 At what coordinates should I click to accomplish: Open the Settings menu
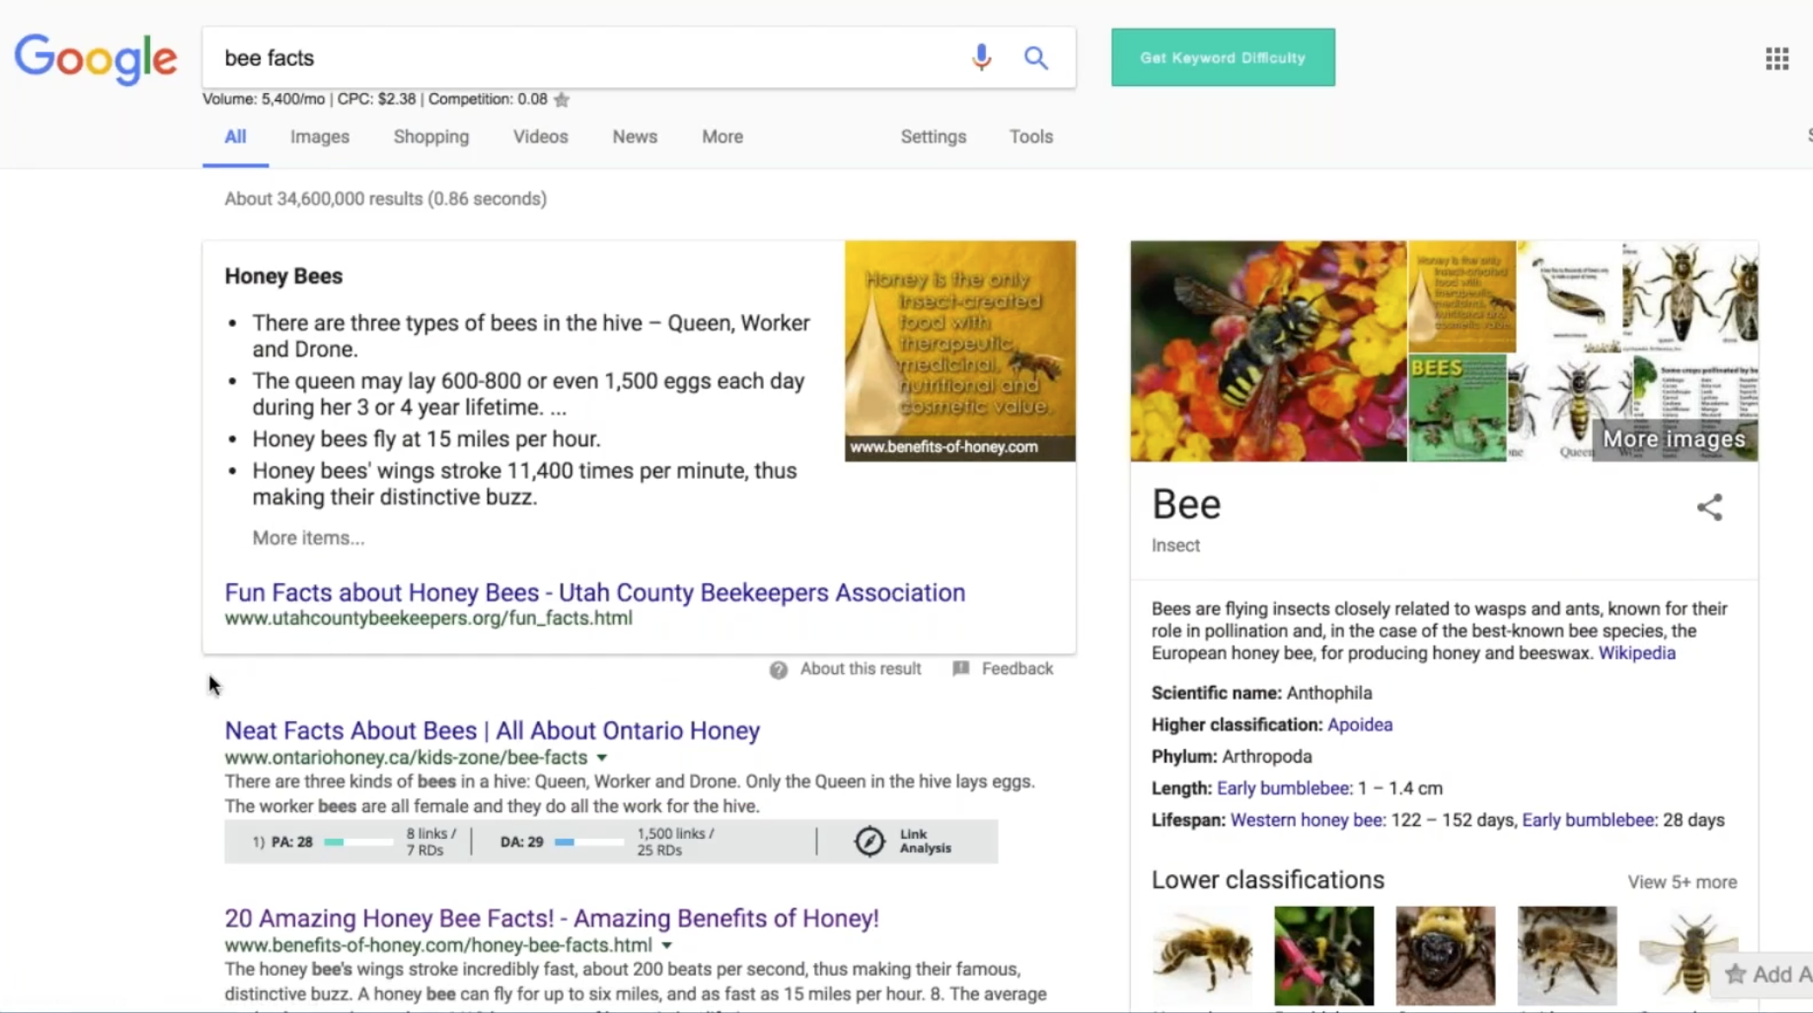pos(933,136)
